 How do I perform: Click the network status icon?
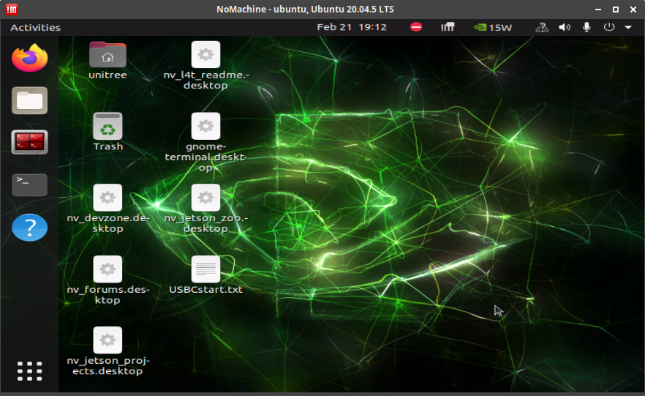542,27
